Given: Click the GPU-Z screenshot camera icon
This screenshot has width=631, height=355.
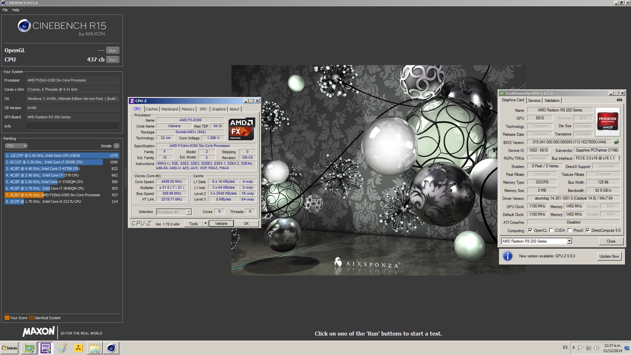Looking at the screenshot, I should pos(619,100).
